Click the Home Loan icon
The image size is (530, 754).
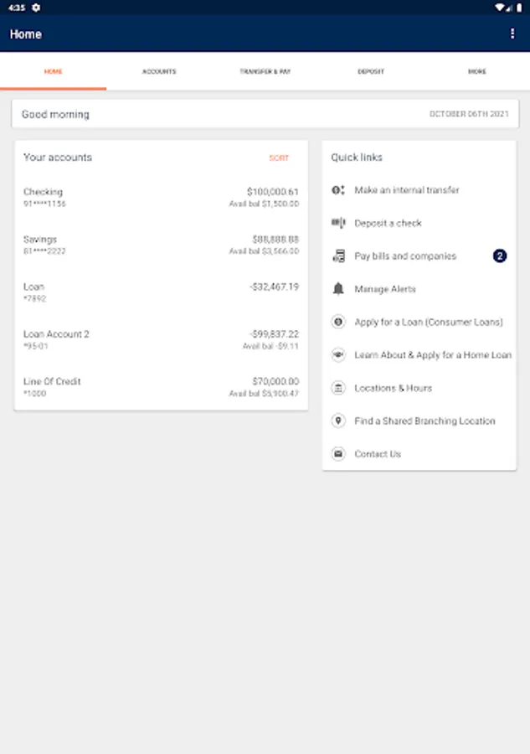point(338,355)
